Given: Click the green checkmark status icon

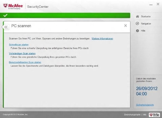Looking at the screenshot, I should pyautogui.click(x=5, y=16).
